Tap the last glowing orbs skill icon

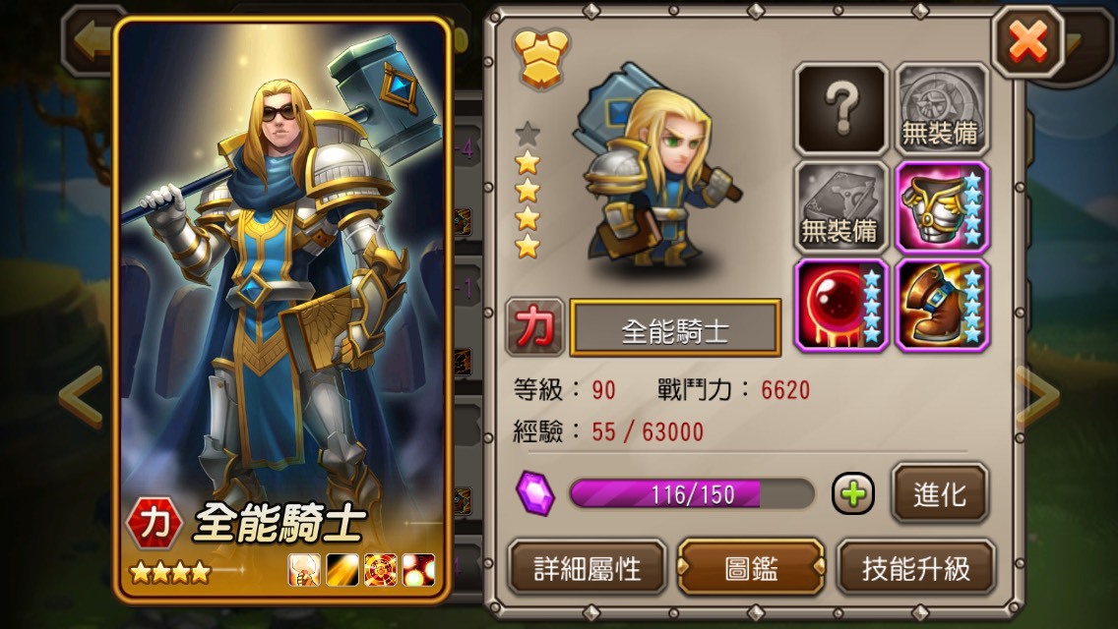tap(418, 570)
